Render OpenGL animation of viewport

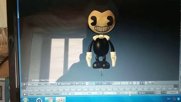[153, 83]
